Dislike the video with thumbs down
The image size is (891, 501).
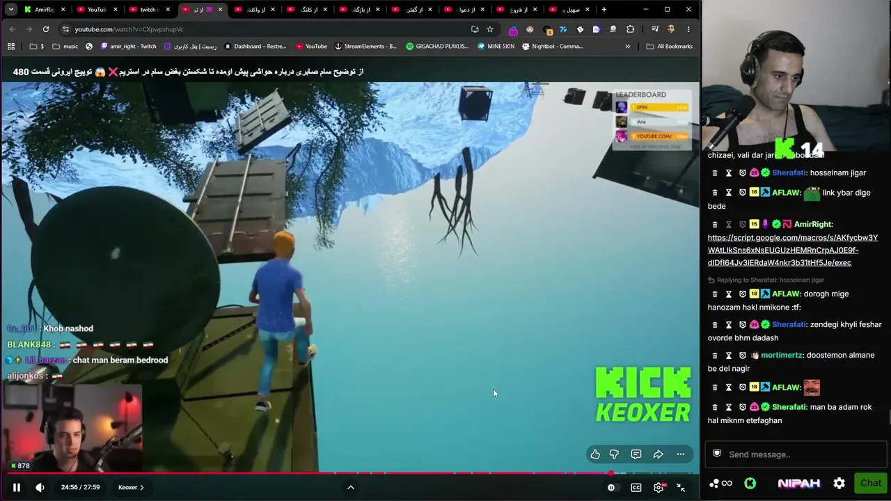point(614,454)
